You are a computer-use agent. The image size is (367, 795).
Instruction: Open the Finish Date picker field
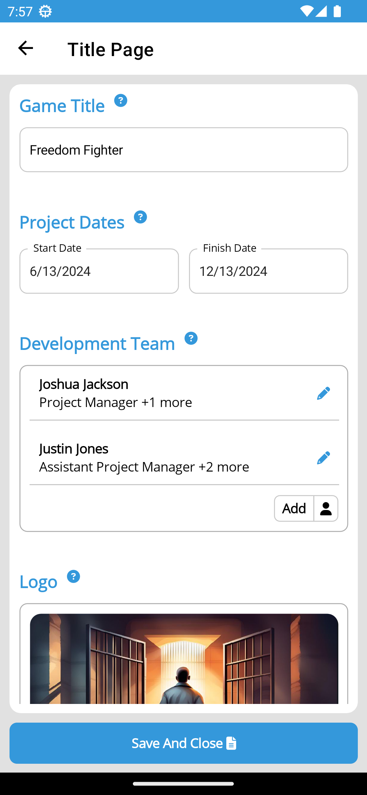(268, 271)
